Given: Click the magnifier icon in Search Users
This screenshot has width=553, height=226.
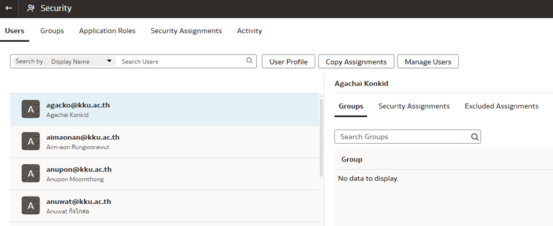Looking at the screenshot, I should coord(249,60).
